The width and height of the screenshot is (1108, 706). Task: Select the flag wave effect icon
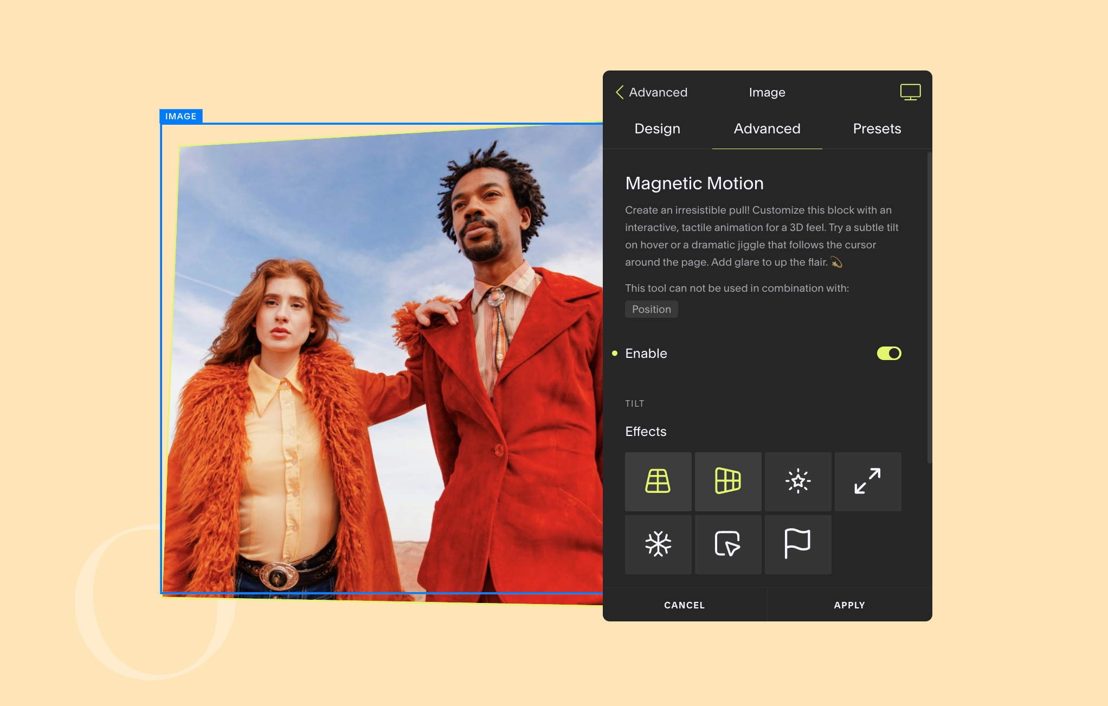[797, 544]
